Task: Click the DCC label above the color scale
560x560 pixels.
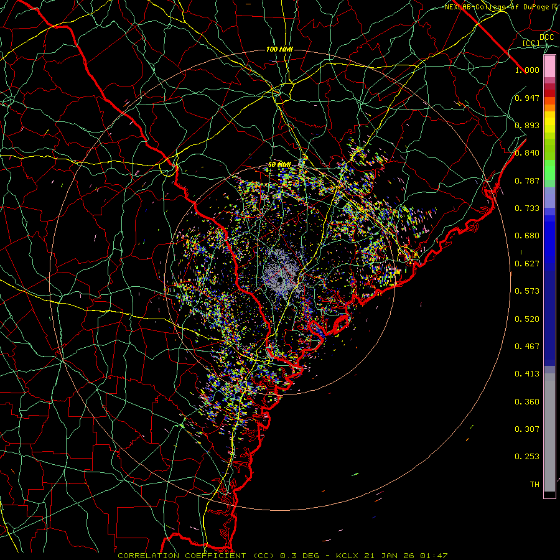Action: pos(547,37)
